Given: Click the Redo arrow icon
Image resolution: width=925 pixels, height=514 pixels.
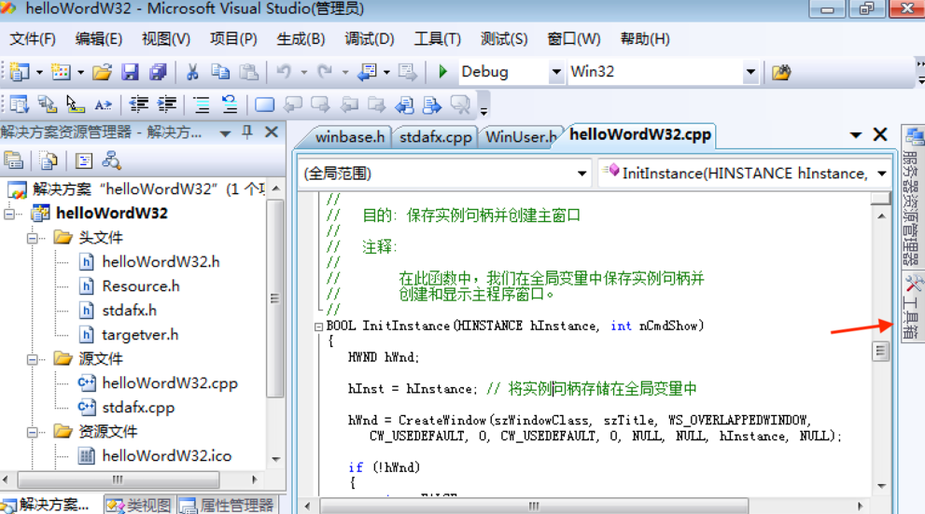Looking at the screenshot, I should pyautogui.click(x=325, y=72).
